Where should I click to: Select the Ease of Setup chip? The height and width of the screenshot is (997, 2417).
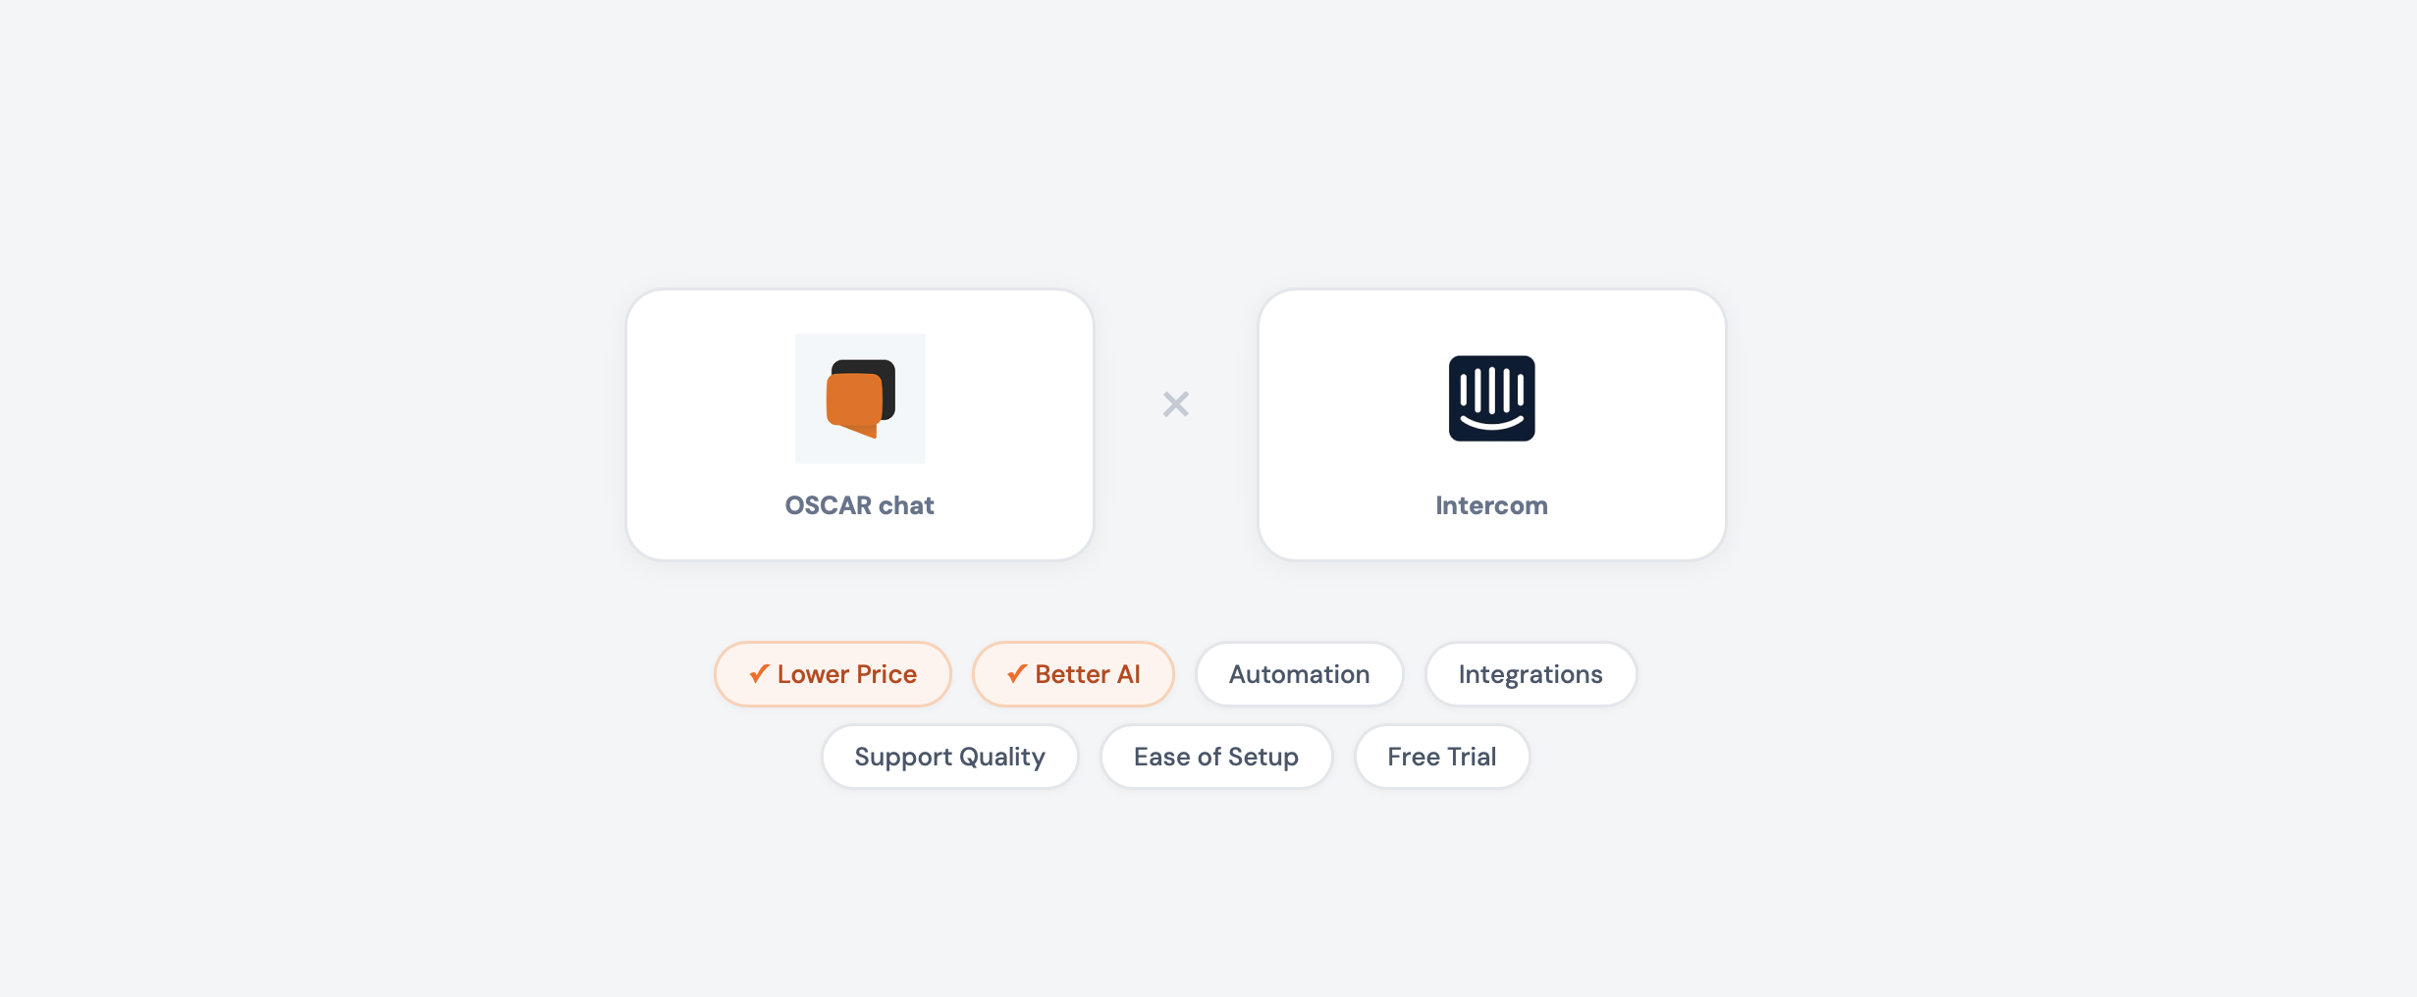coord(1216,756)
